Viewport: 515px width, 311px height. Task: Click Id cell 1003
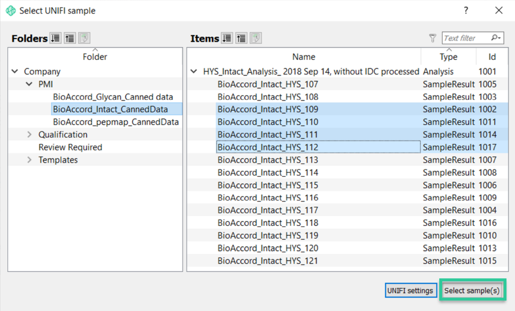click(487, 97)
